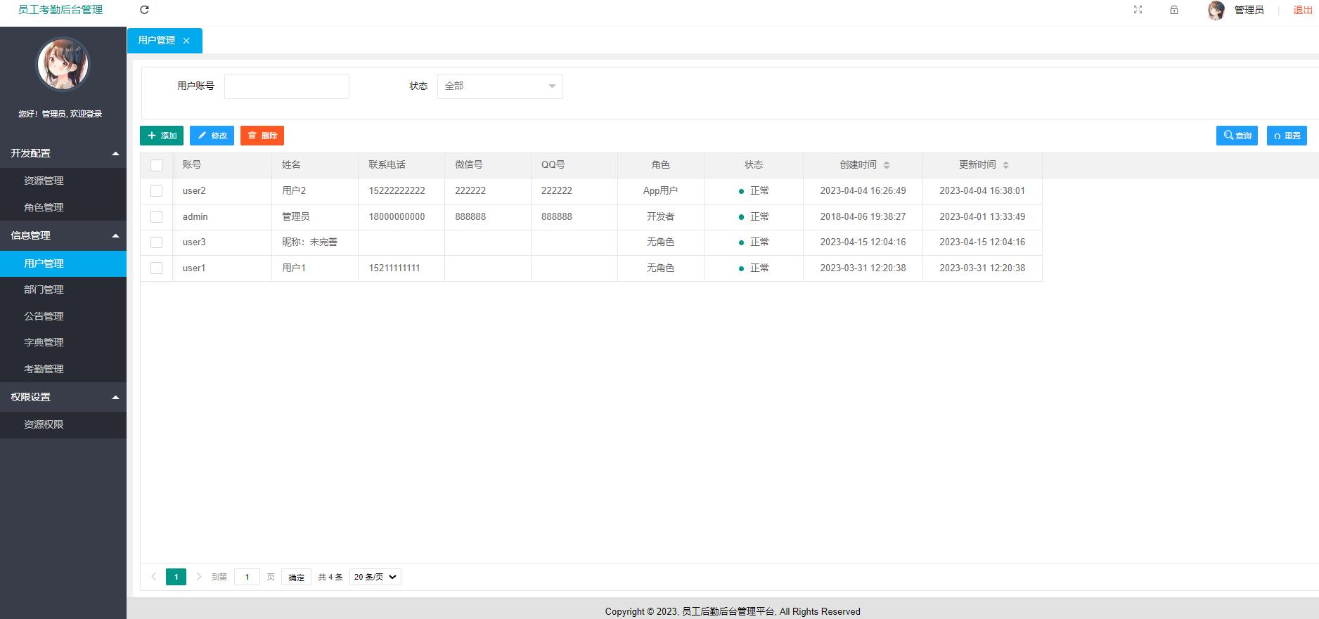Check the admin row checkbox
The height and width of the screenshot is (619, 1319).
(156, 217)
